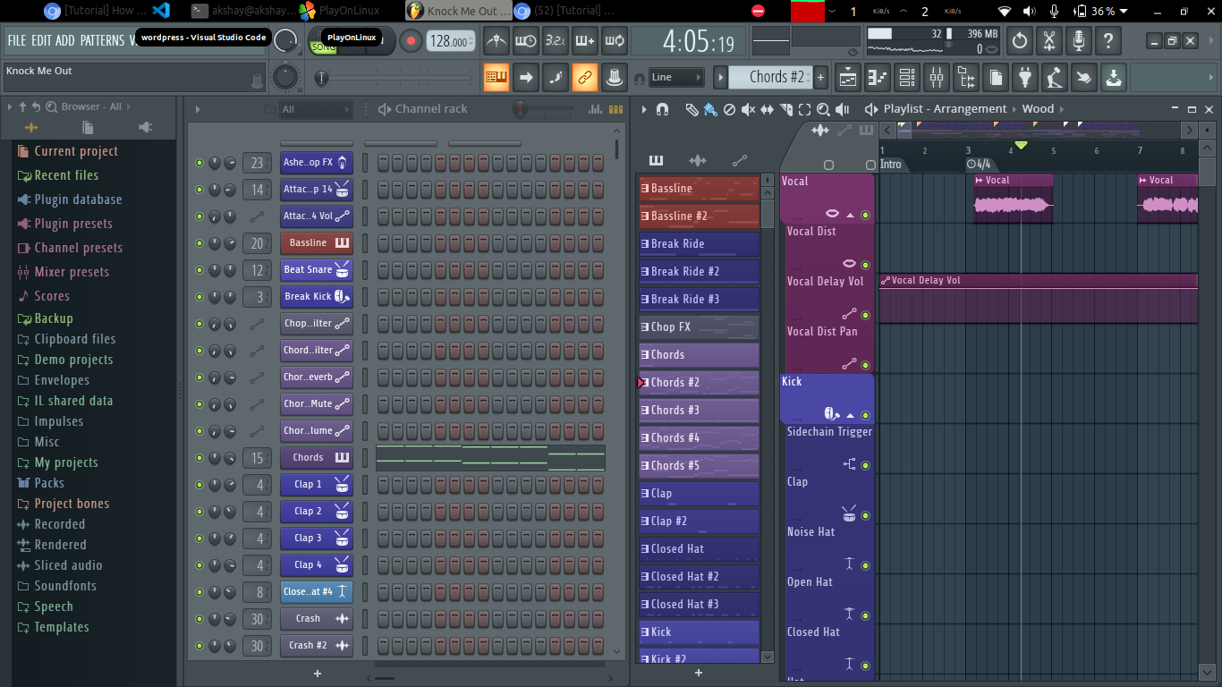Mute the Break Kick channel LED
Image resolution: width=1222 pixels, height=687 pixels.
[199, 297]
